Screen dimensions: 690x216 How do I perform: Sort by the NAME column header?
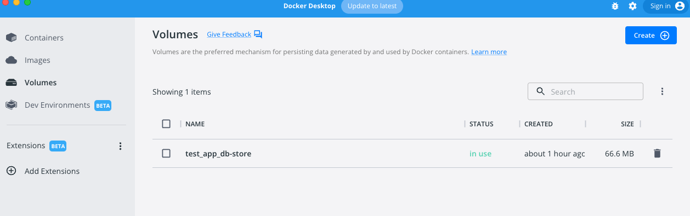195,124
